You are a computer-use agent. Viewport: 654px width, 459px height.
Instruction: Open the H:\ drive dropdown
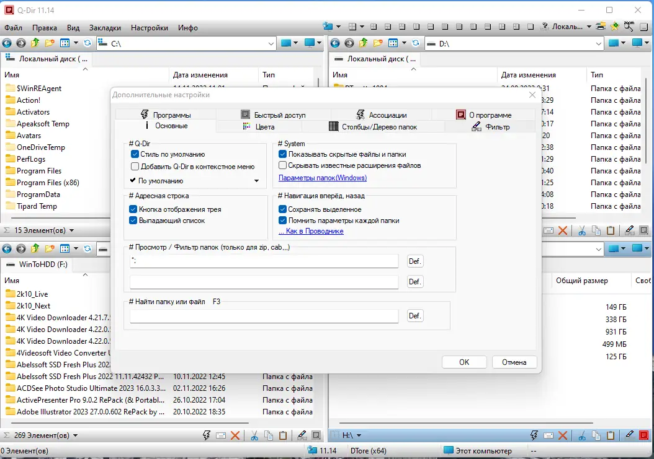coord(359,435)
